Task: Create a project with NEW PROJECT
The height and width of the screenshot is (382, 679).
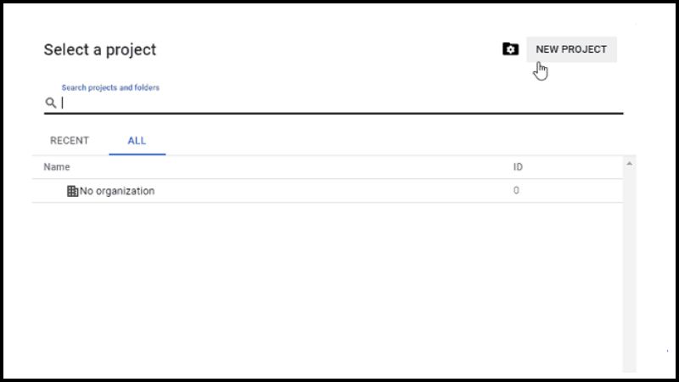Action: [x=571, y=49]
